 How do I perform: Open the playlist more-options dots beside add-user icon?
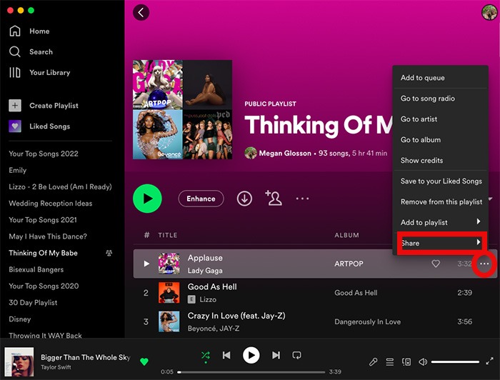[302, 199]
